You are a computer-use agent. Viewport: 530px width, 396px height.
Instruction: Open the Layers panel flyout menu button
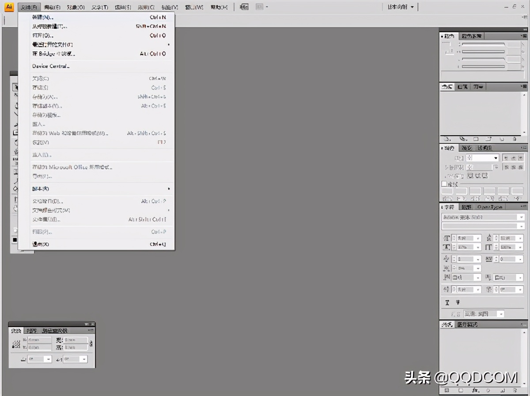525,36
